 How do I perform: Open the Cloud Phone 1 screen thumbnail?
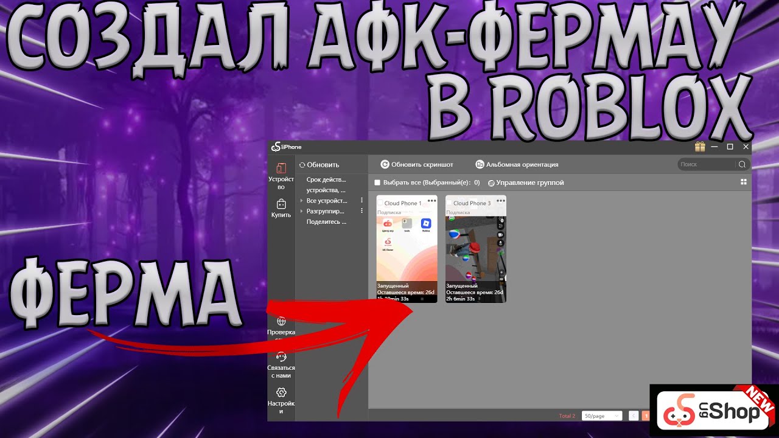407,248
